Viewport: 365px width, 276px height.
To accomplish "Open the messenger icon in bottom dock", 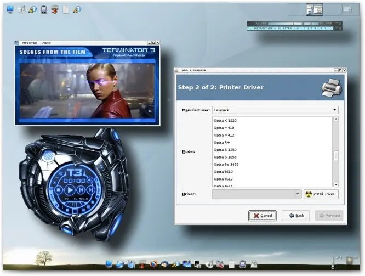I will (176, 264).
